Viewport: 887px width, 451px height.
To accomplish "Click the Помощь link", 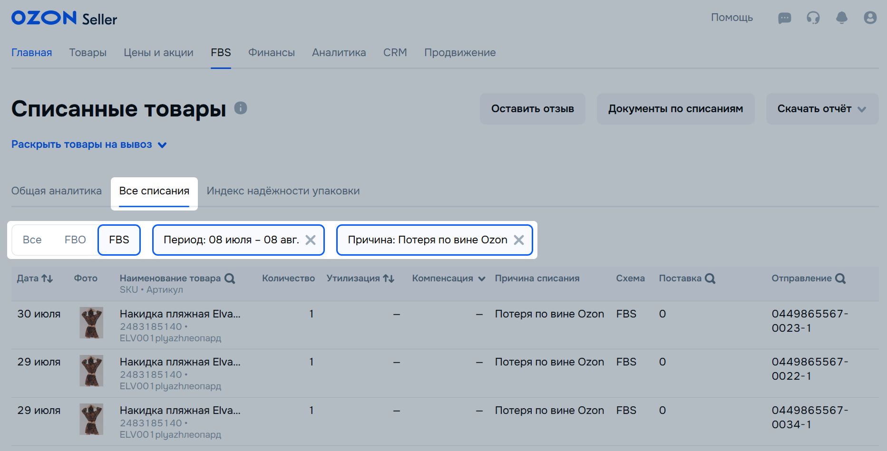I will [x=732, y=18].
